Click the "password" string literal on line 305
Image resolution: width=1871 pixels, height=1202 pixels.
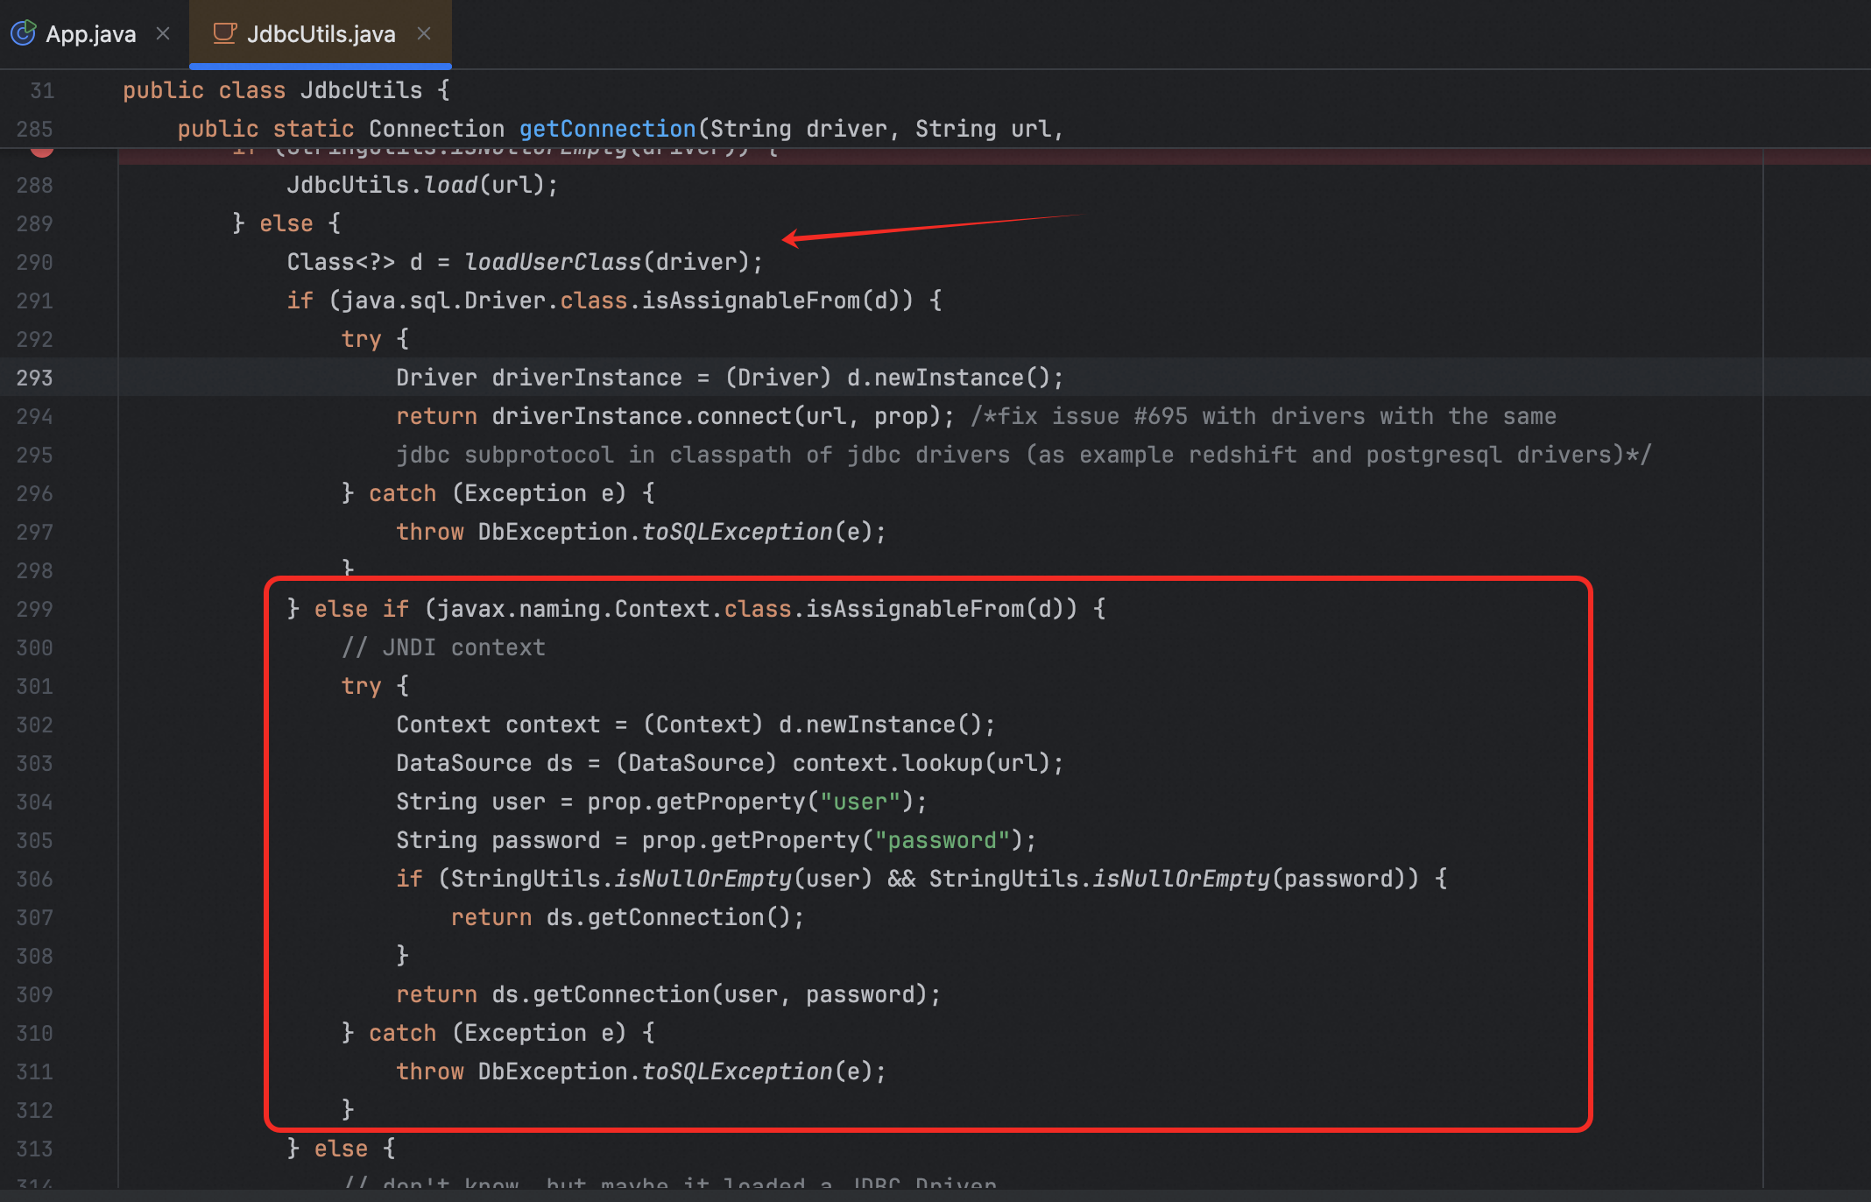pyautogui.click(x=943, y=840)
